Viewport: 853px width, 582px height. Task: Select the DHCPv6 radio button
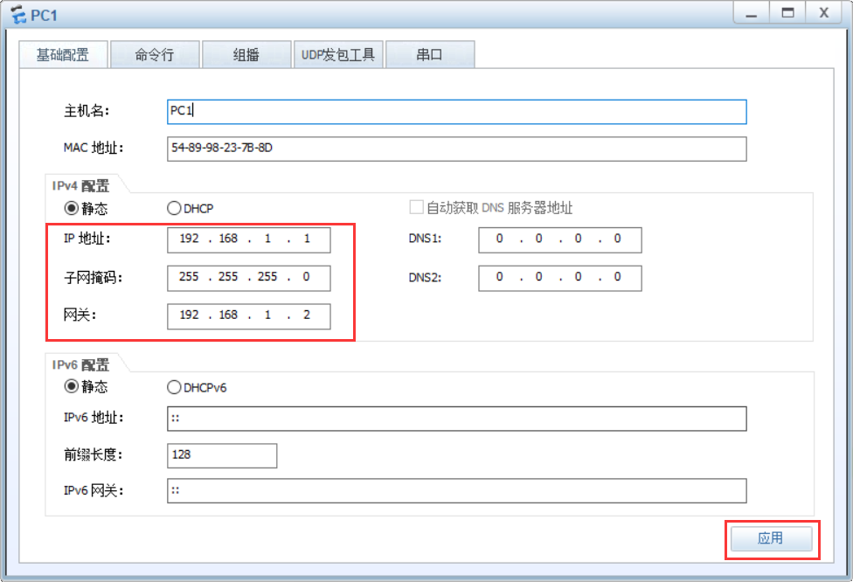point(174,387)
